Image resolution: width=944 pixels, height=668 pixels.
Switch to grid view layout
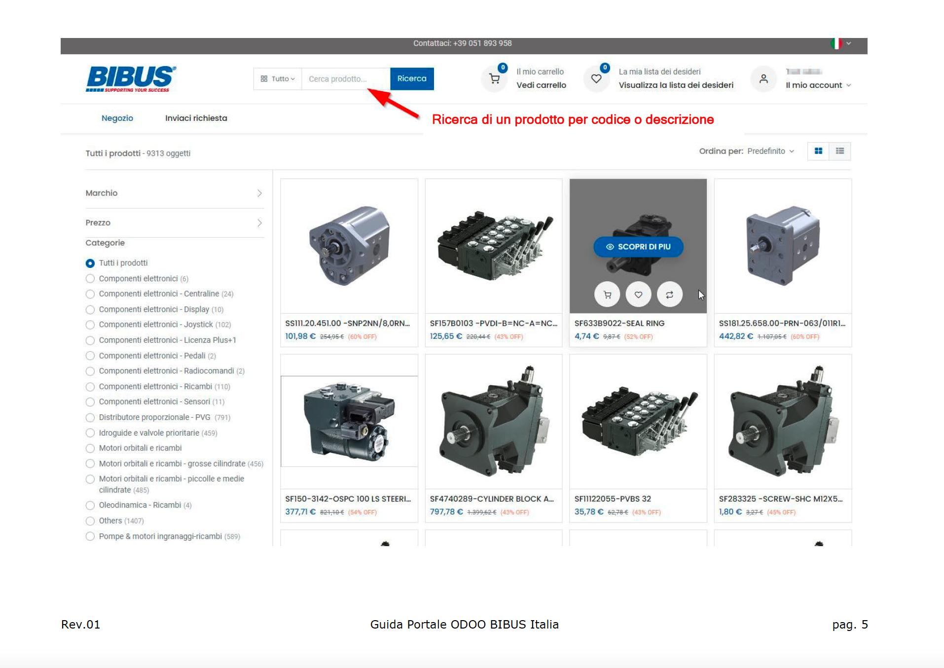[818, 151]
